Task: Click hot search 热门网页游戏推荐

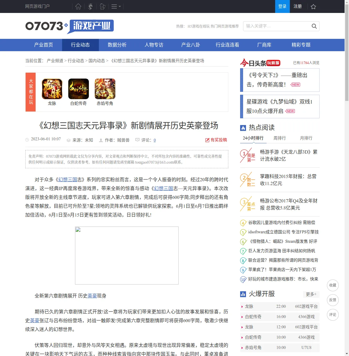Action: point(225,26)
